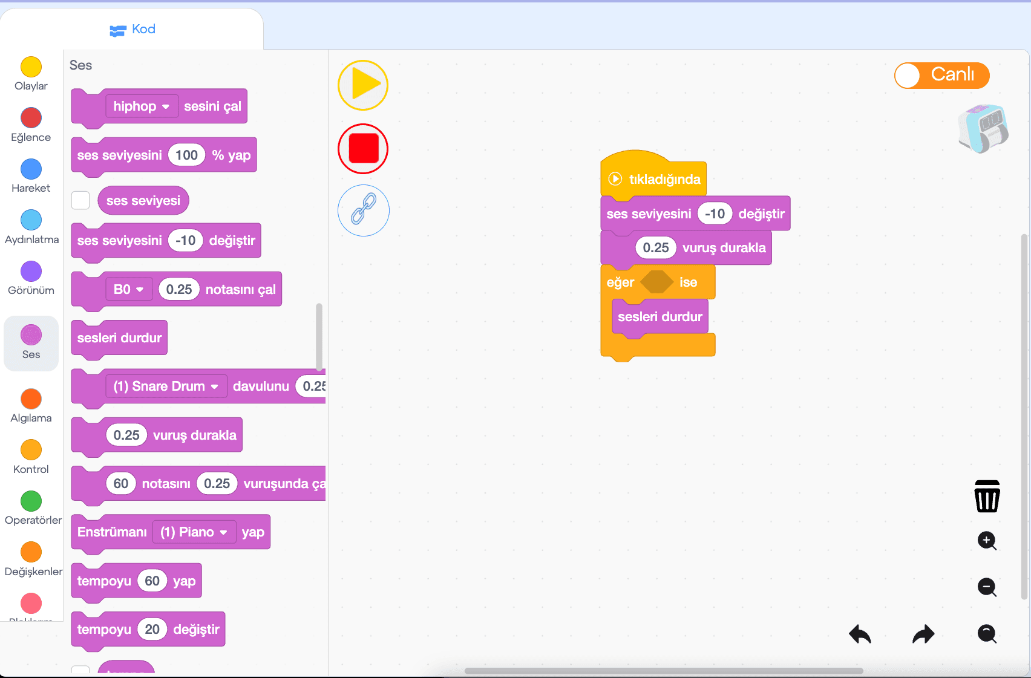1031x678 pixels.
Task: Open the trash can icon
Action: coord(987,496)
